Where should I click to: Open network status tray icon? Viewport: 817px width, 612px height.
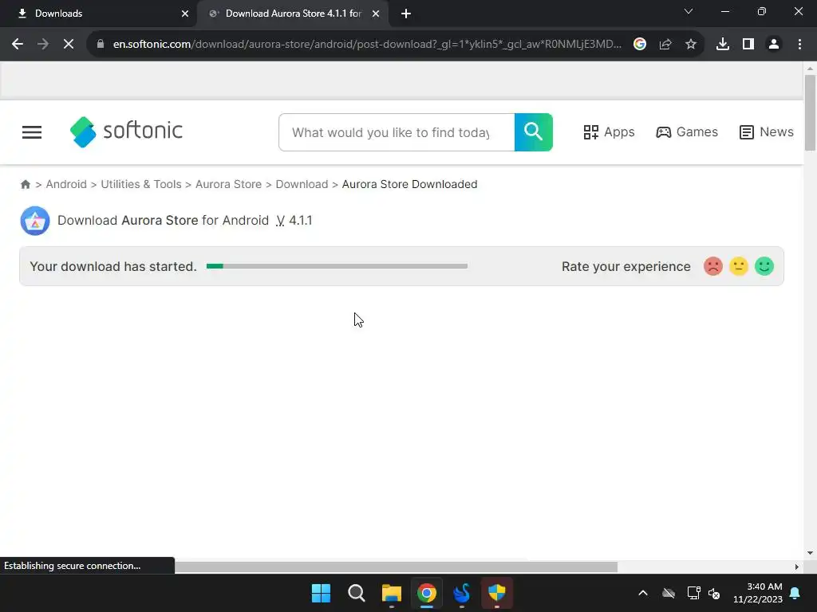coord(693,593)
